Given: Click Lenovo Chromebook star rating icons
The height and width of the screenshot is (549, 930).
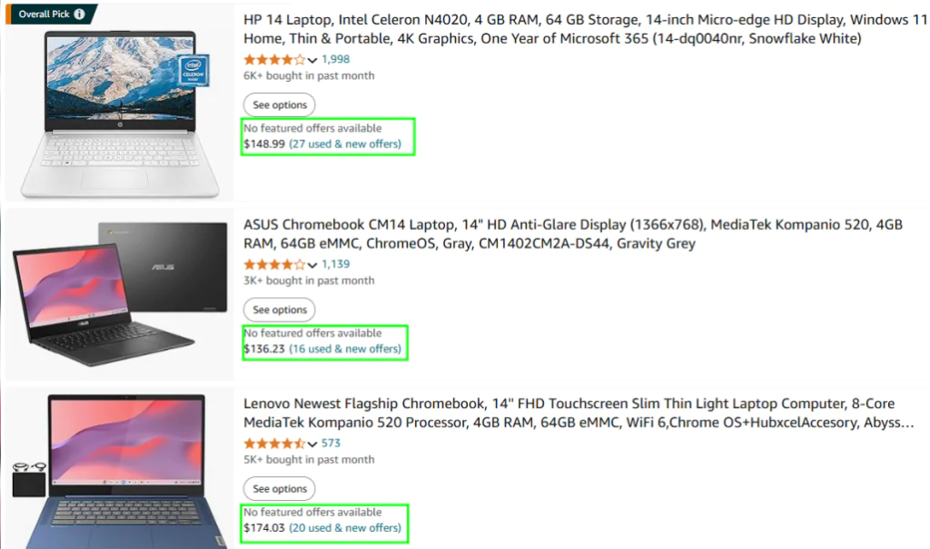Looking at the screenshot, I should [x=274, y=444].
